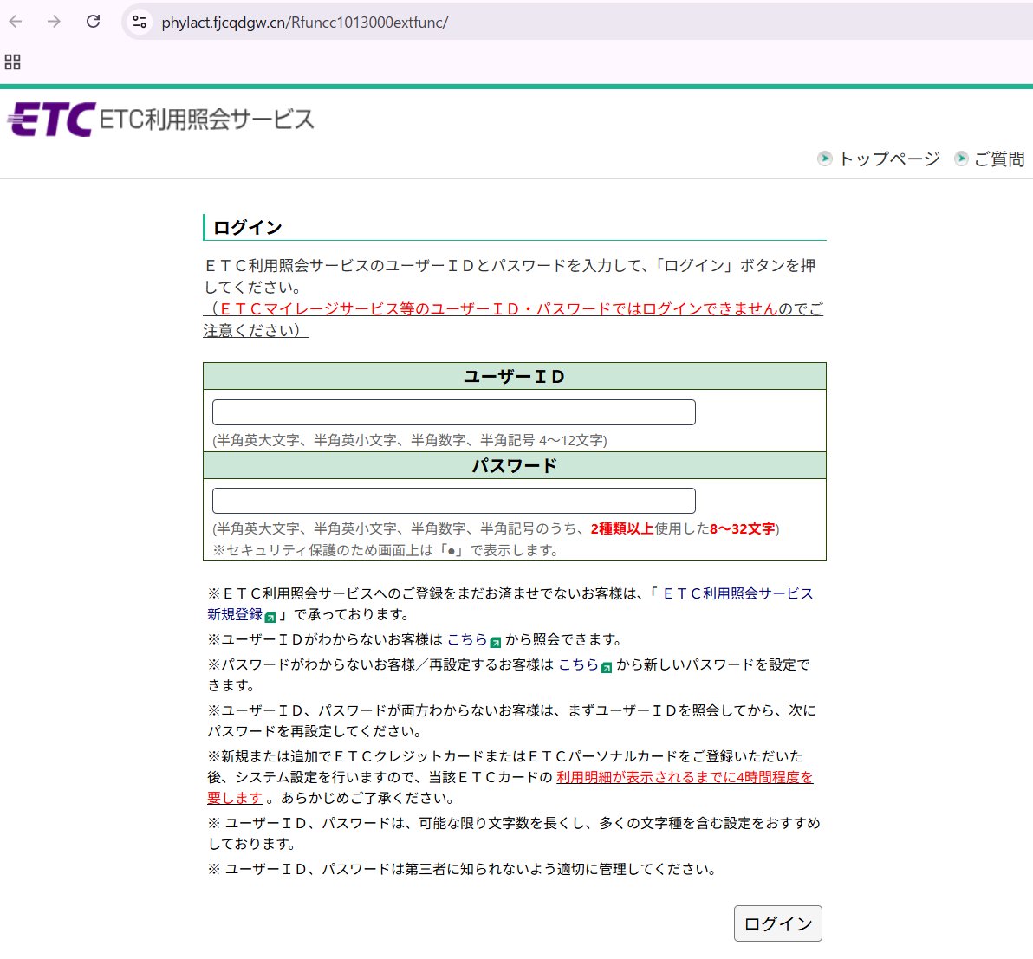Follow こちら link to reset password
The image size is (1033, 959).
(578, 664)
